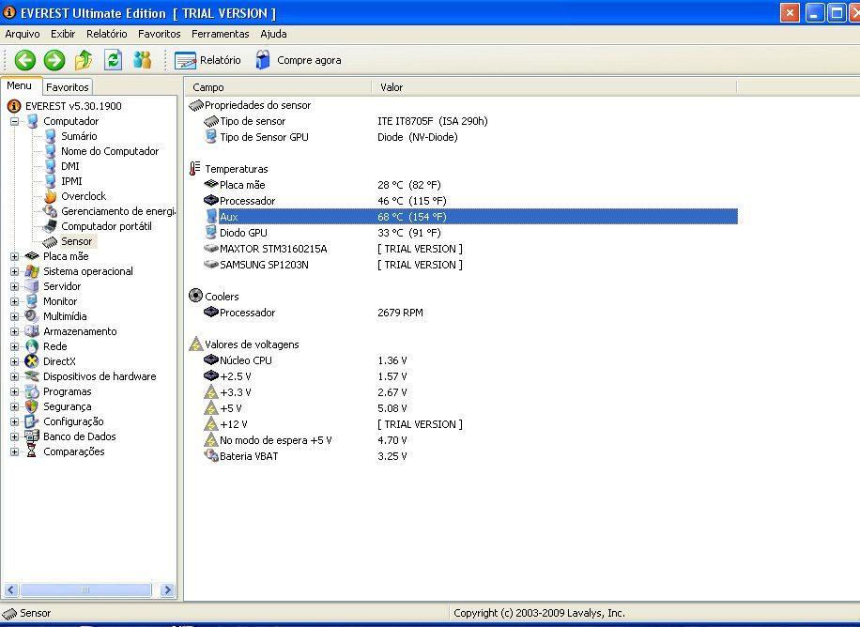
Task: Select the Overclock flame item in tree
Action: 83,196
